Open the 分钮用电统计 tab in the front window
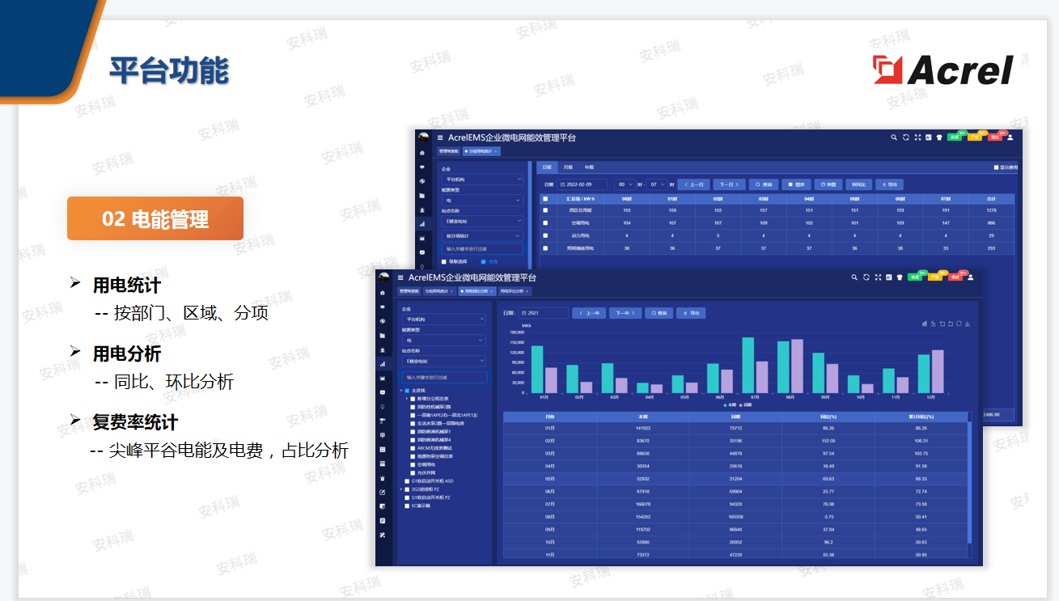The image size is (1059, 601). click(x=439, y=291)
